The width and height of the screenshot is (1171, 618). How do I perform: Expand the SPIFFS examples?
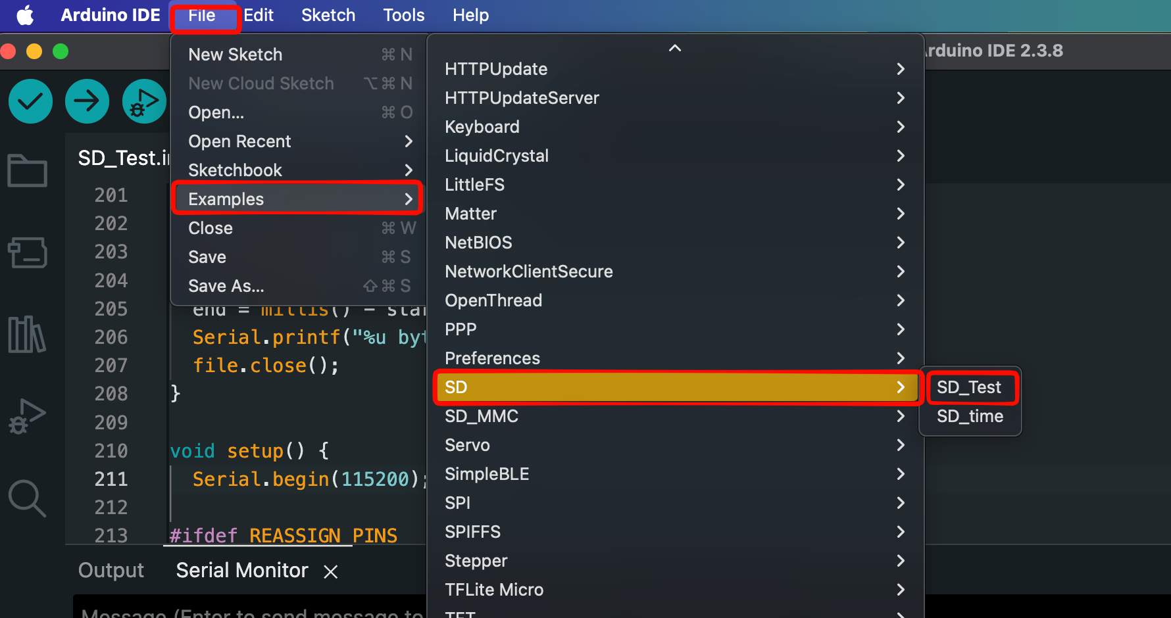coord(676,532)
